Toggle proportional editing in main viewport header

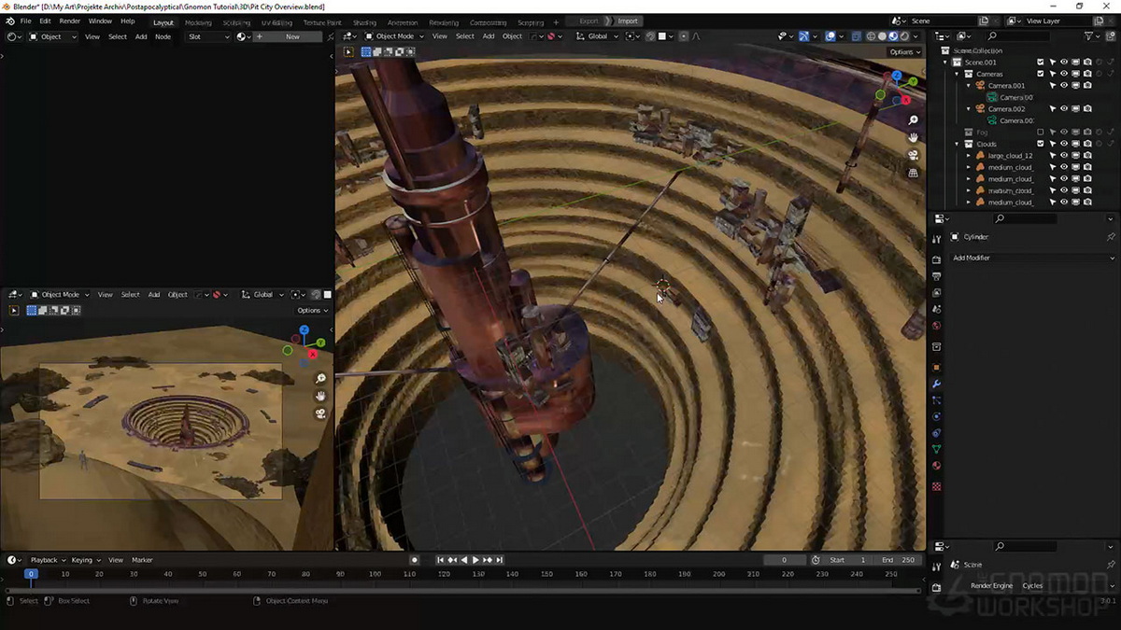pos(684,36)
